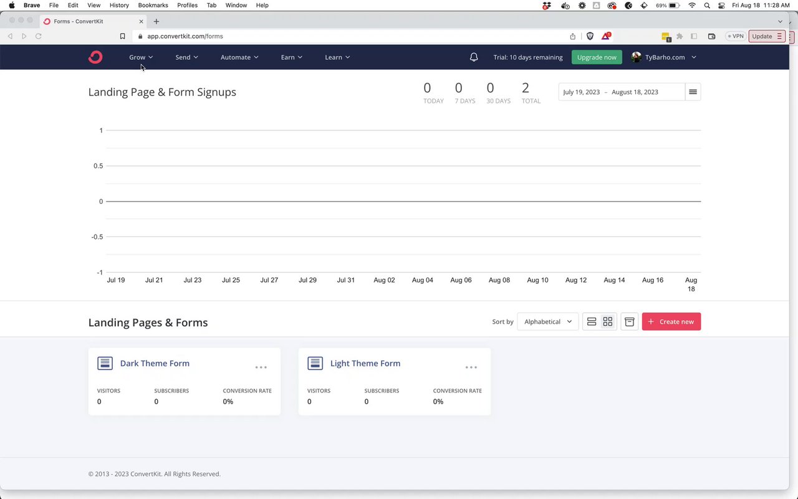This screenshot has height=499, width=798.
Task: Show archived forms icon
Action: click(x=630, y=322)
